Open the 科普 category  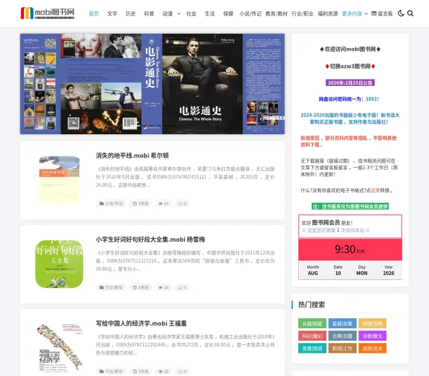(149, 13)
